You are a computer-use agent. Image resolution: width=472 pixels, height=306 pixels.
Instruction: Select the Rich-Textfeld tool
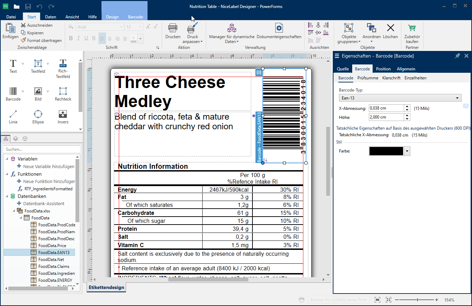pos(63,69)
